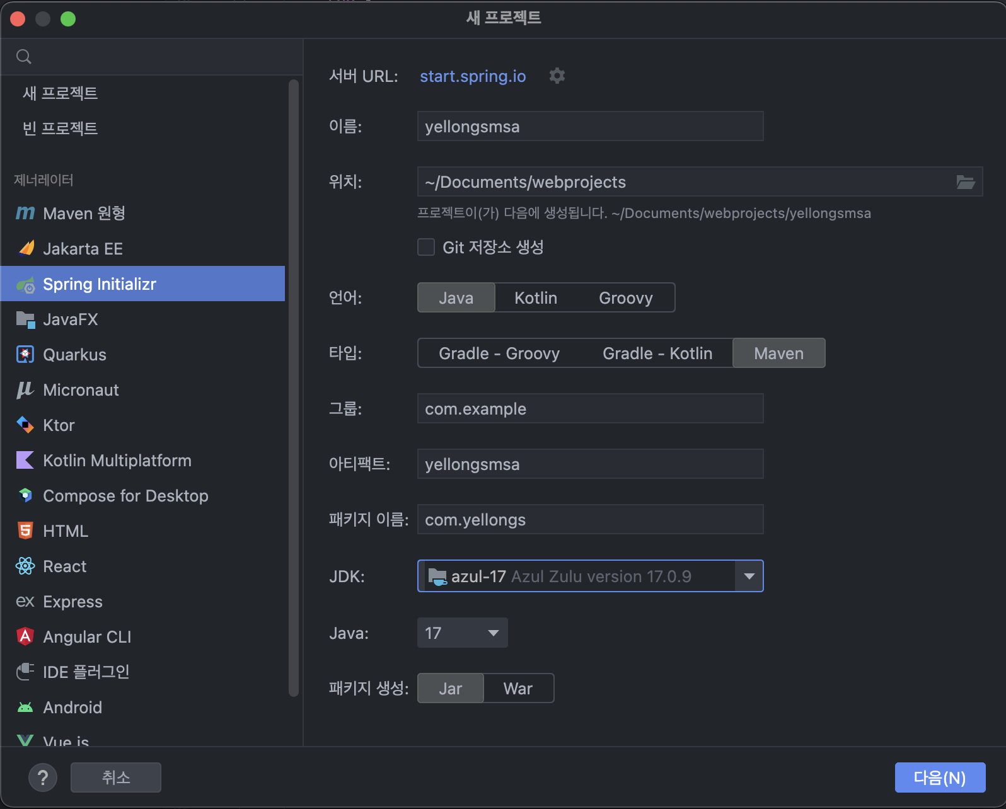Image resolution: width=1006 pixels, height=809 pixels.
Task: Choose HTML generator label
Action: click(66, 531)
